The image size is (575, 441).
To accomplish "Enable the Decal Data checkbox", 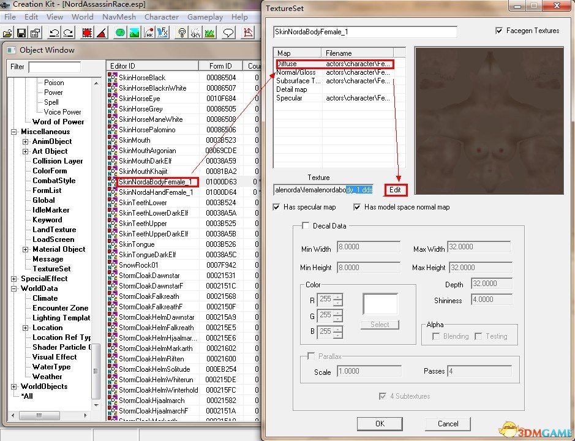I will [x=306, y=225].
